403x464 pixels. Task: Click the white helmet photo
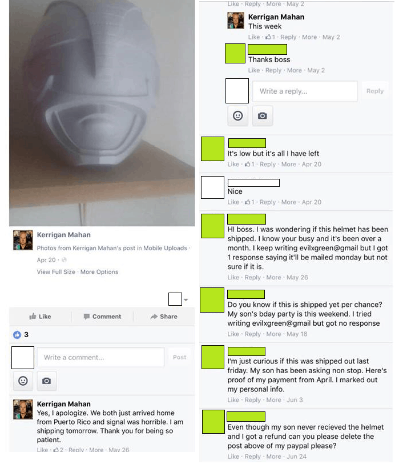pyautogui.click(x=102, y=113)
